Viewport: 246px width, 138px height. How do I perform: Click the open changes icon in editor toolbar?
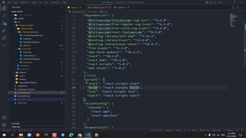coord(233,7)
